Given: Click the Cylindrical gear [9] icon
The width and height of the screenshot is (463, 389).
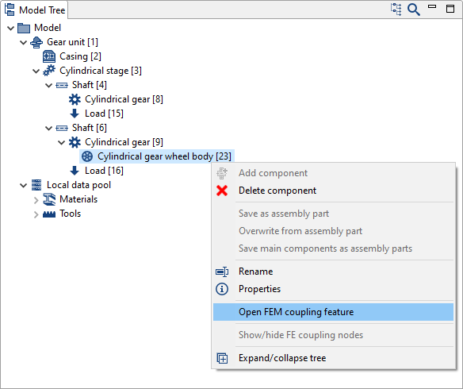Looking at the screenshot, I should pos(75,142).
